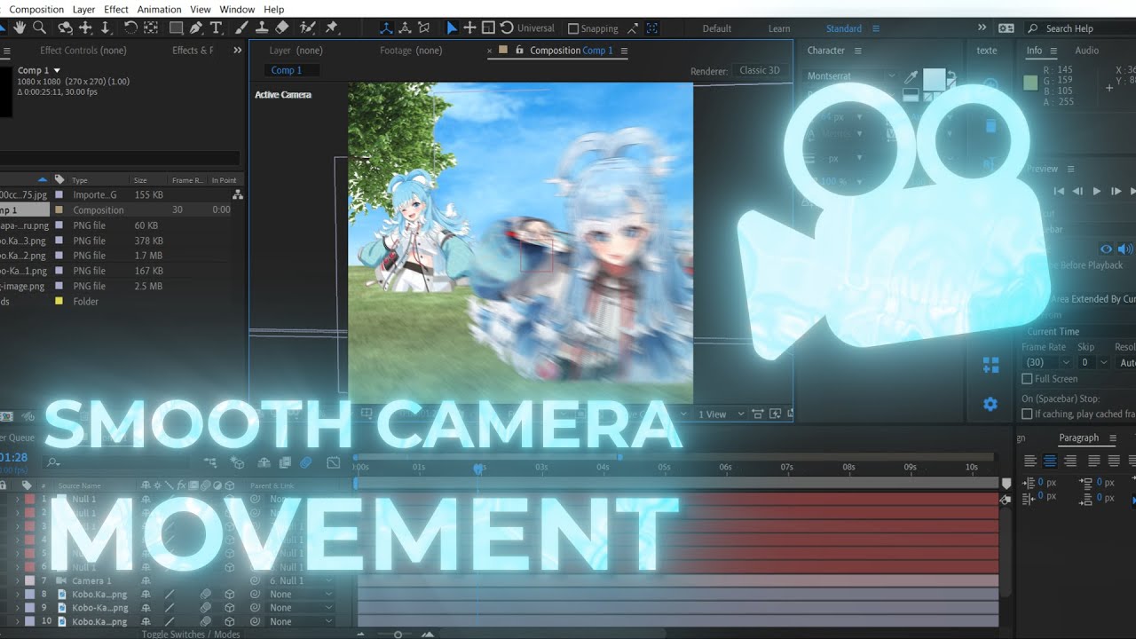Open Camera 1 parent 6. Null 1 dropdown

[x=300, y=581]
